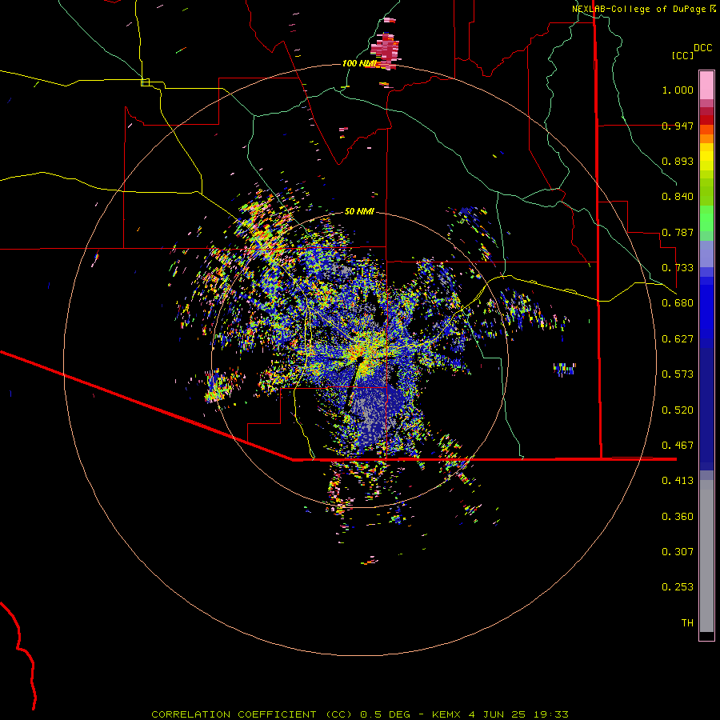The image size is (720, 720).
Task: Click the 0.840 scale value
Action: click(x=678, y=197)
